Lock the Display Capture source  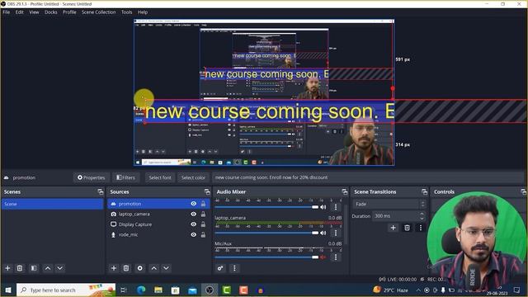click(204, 224)
